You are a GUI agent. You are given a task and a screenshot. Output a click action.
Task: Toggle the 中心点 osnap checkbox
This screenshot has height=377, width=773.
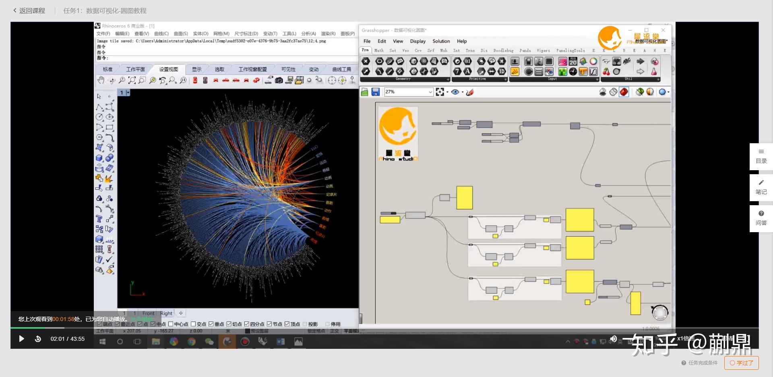click(x=170, y=324)
